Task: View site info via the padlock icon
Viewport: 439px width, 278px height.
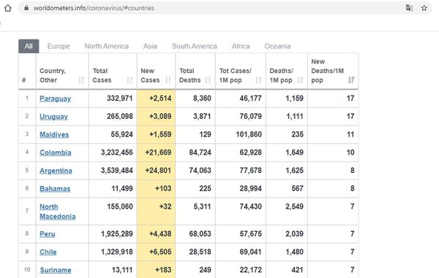Action: (26, 8)
